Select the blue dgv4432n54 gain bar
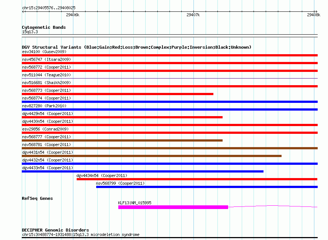Screen dimensions: 328x240 170,164
